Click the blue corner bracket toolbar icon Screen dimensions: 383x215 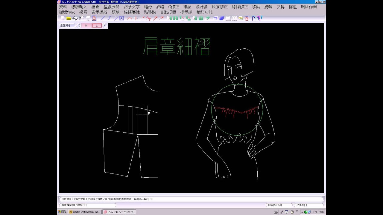coord(215,18)
